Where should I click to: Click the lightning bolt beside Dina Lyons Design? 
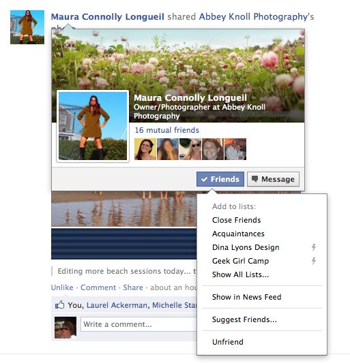click(314, 247)
